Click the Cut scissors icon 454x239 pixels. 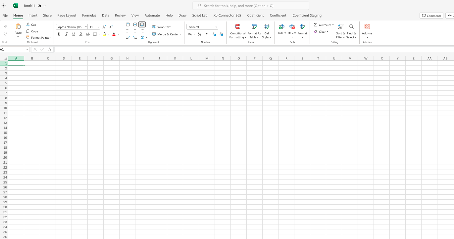click(x=28, y=24)
